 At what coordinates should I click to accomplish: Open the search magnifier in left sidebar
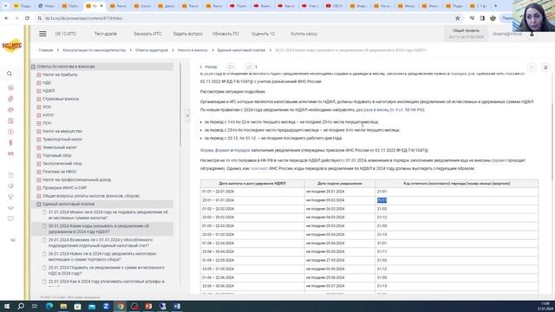[x=10, y=74]
